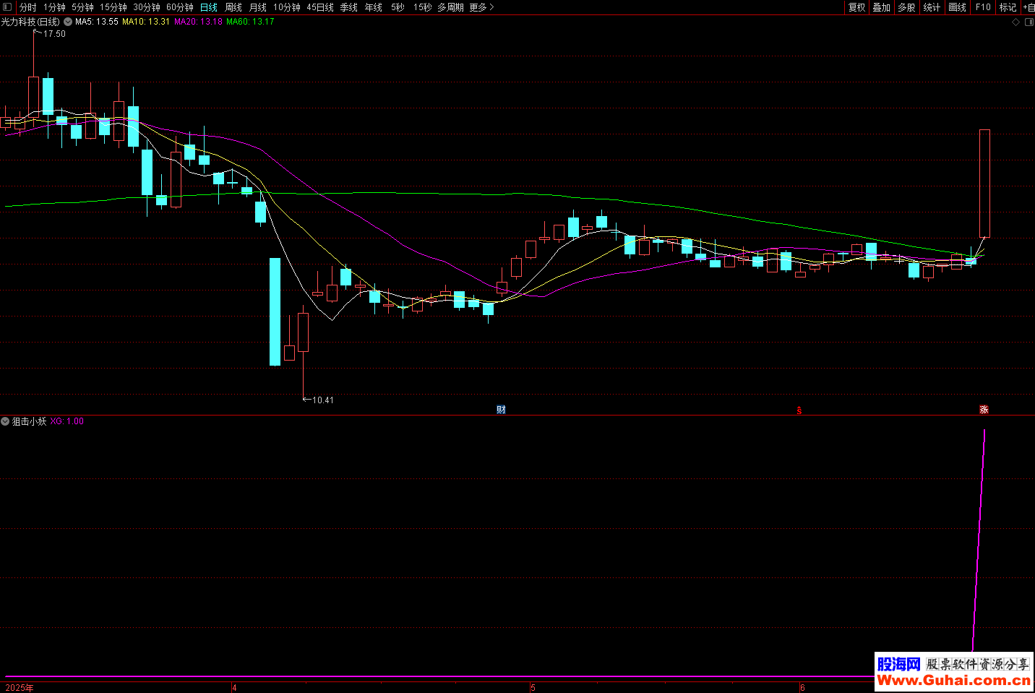The image size is (1035, 693).
Task: Click the red $ dividend marker
Action: point(799,410)
